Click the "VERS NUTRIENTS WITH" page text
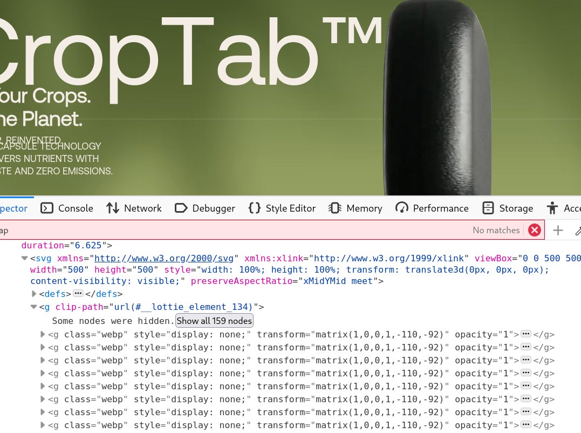581x433 pixels. 49,159
